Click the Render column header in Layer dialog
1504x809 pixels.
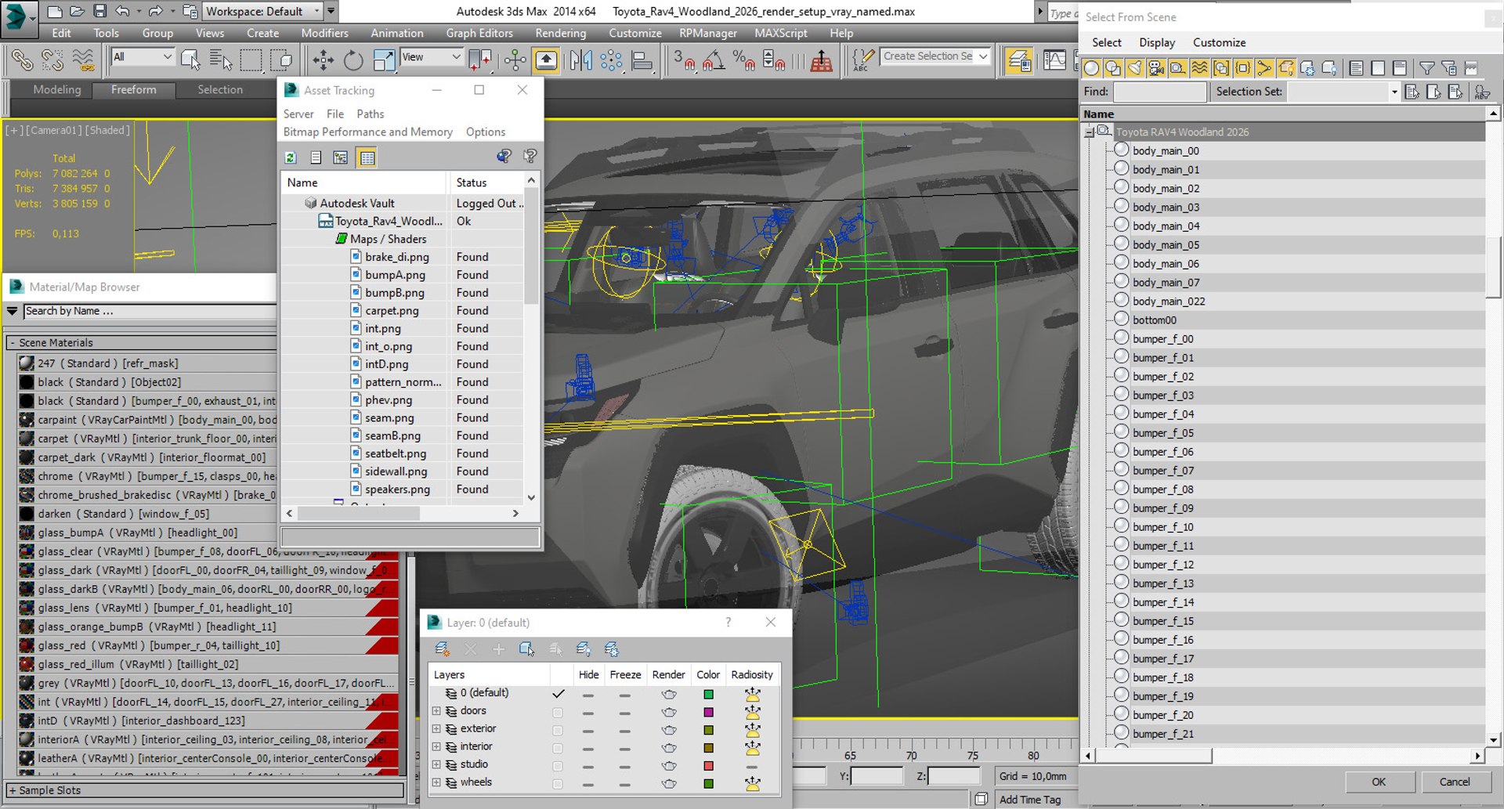(668, 674)
